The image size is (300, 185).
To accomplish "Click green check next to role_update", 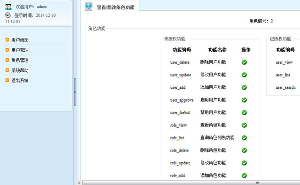I will point(244,163).
